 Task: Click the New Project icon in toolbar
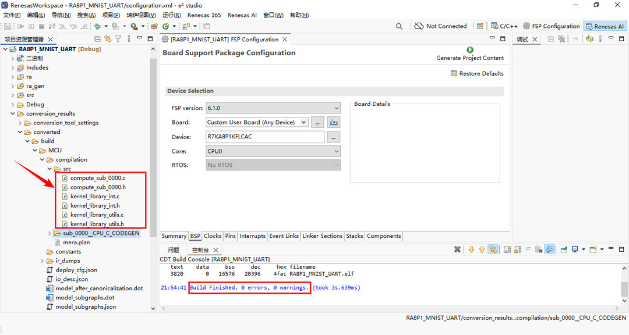154,26
